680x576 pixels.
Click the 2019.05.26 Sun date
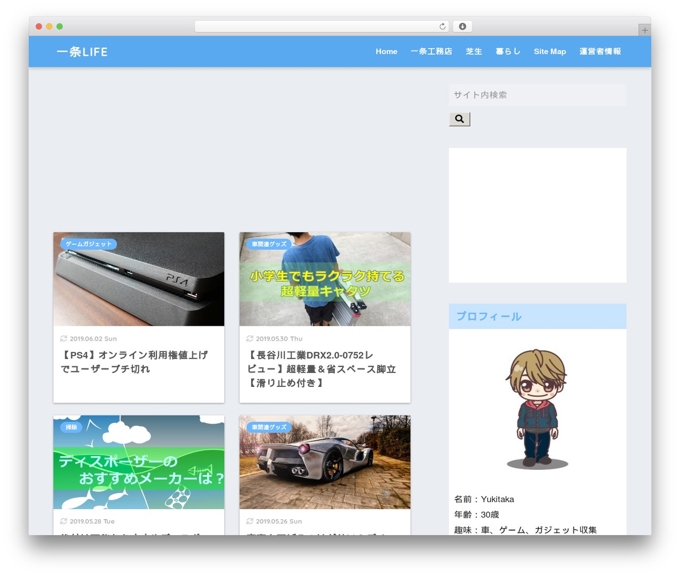coord(278,521)
